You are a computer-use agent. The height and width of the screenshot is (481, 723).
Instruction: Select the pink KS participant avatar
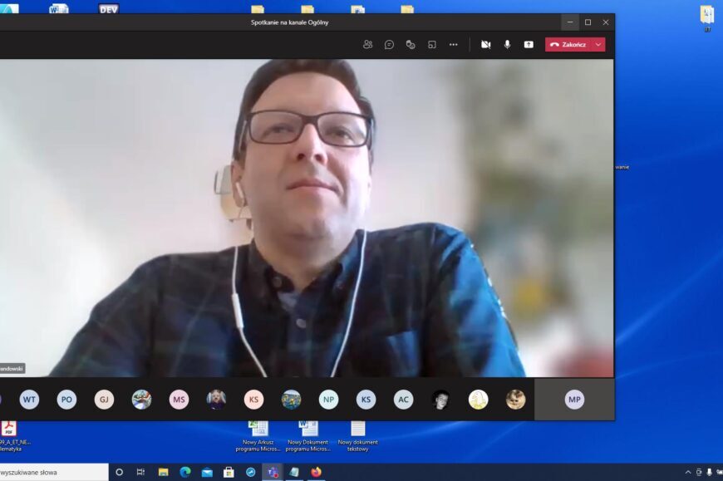click(x=253, y=400)
